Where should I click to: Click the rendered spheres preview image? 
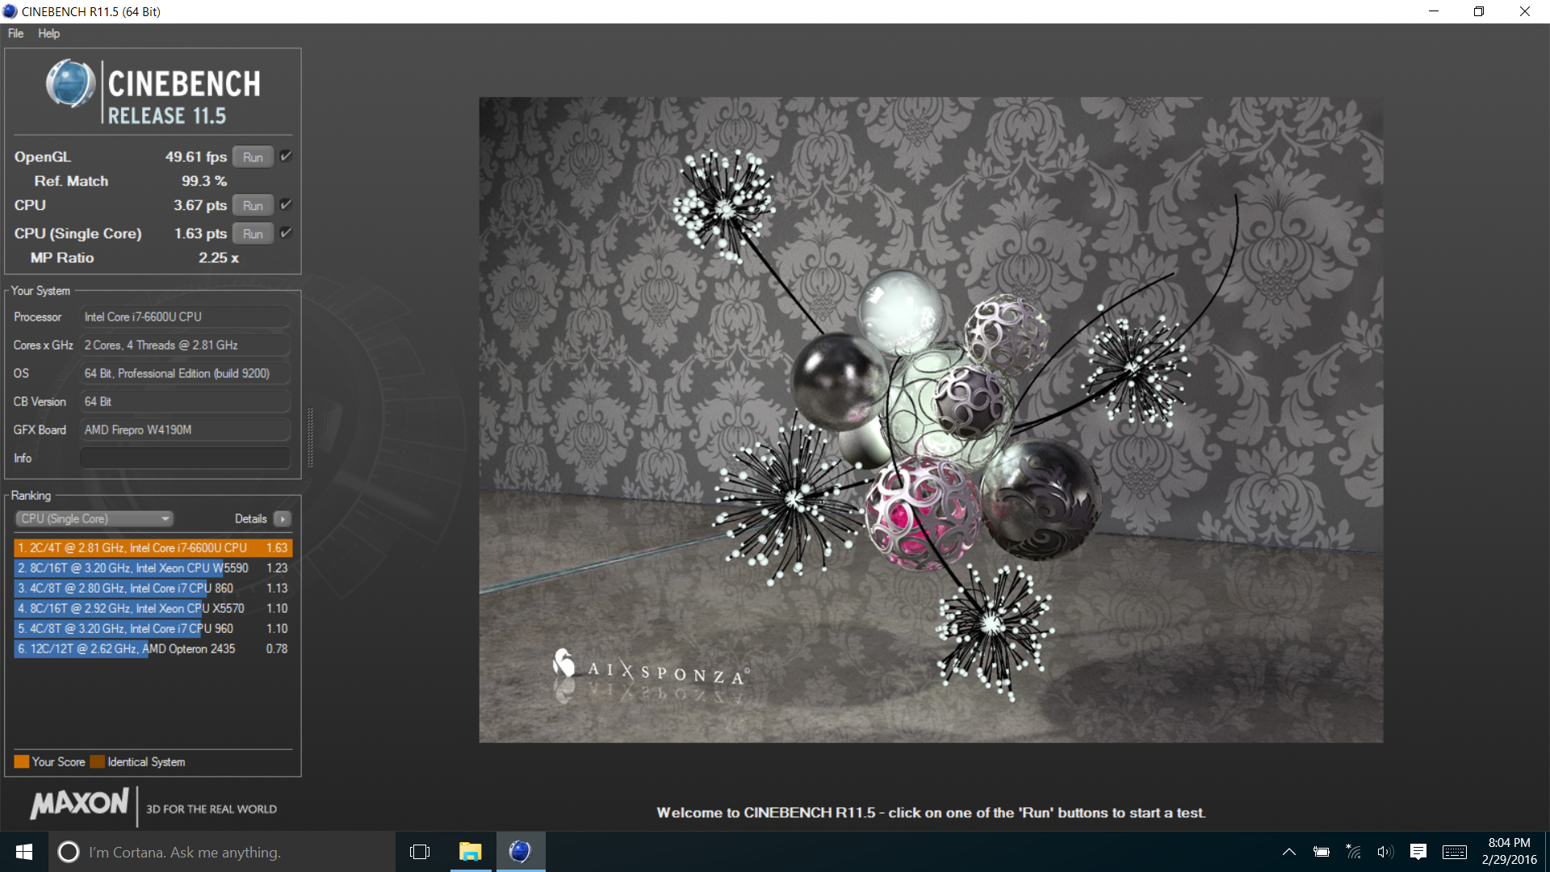[x=931, y=420]
